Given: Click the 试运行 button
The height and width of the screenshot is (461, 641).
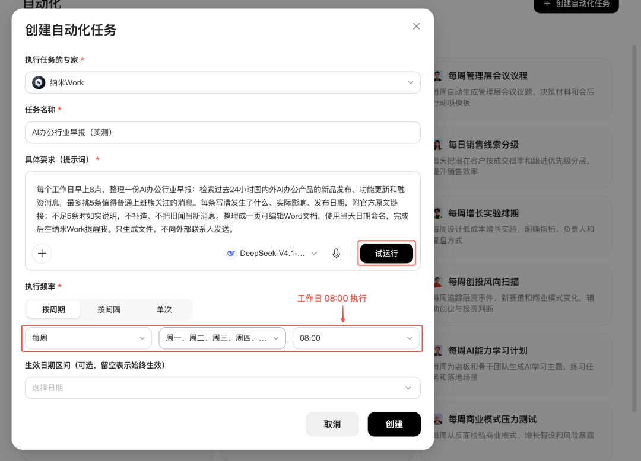Looking at the screenshot, I should 386,254.
